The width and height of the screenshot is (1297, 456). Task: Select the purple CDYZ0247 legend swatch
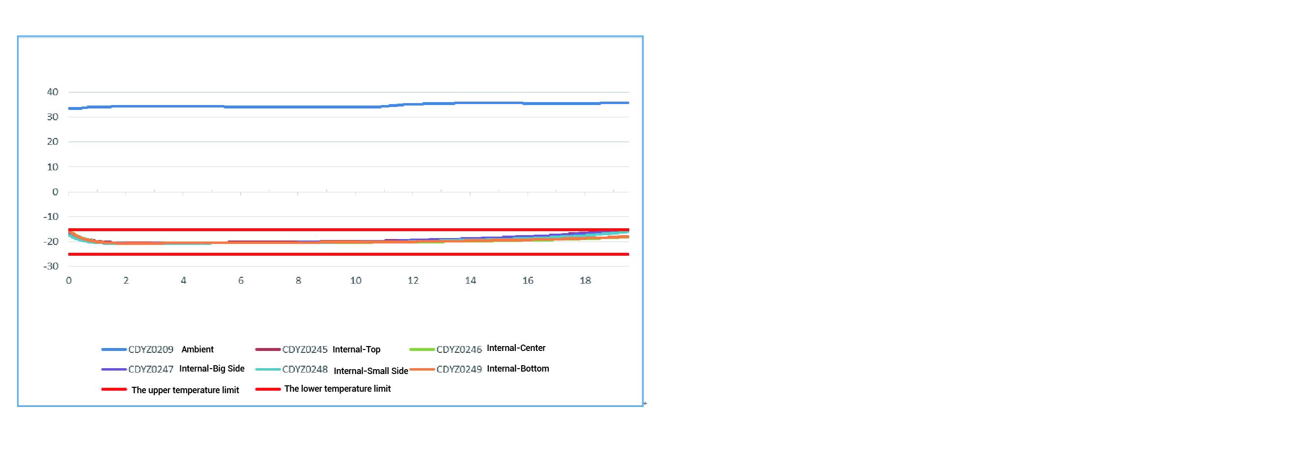click(114, 370)
